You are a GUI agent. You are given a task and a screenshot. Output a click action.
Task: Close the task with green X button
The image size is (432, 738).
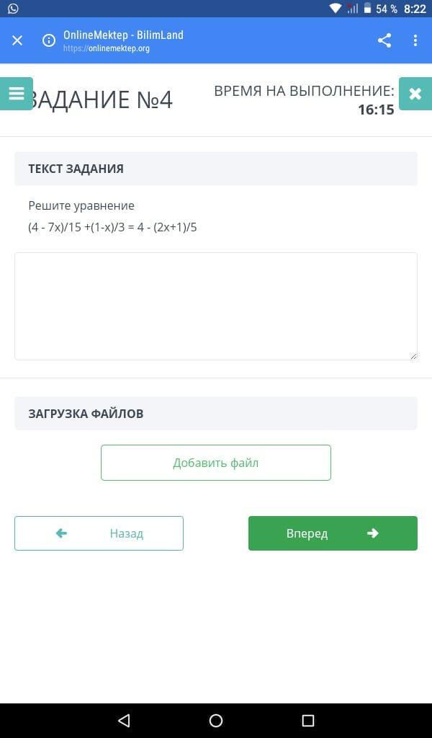pos(415,94)
